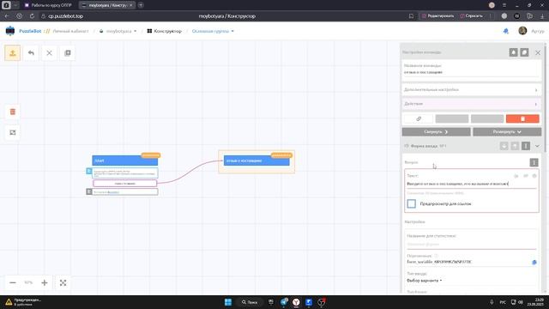Click the link chain icon button
Screen dimensions: 549x309
419,118
